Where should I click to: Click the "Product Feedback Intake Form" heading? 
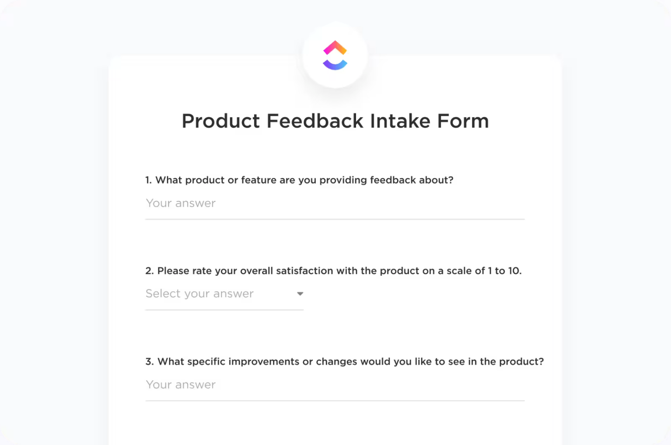[335, 121]
